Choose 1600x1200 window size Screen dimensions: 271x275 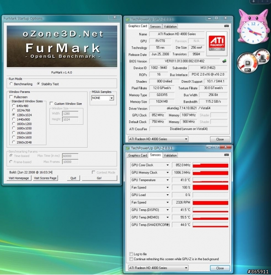click(x=14, y=123)
